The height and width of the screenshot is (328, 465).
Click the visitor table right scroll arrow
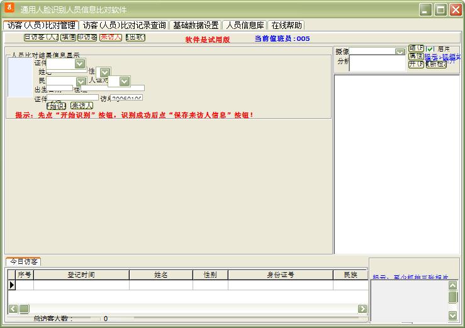pyautogui.click(x=362, y=309)
